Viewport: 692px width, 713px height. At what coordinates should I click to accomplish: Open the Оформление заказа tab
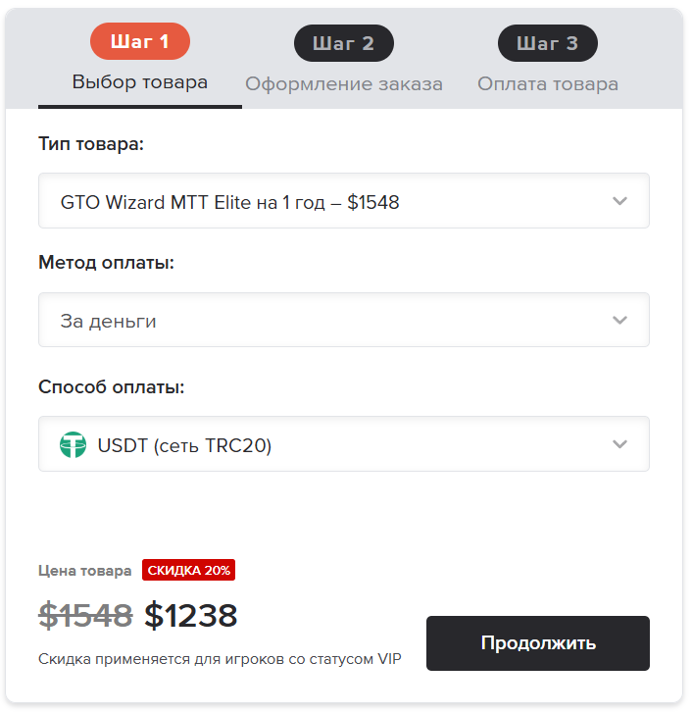point(344,83)
